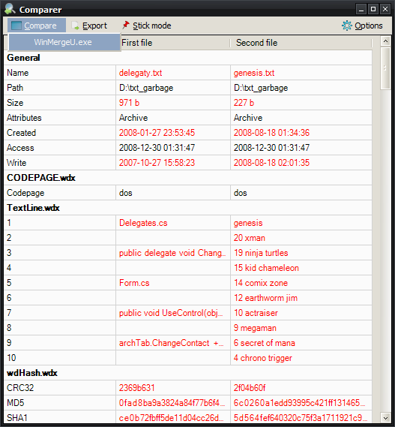The width and height of the screenshot is (395, 427).
Task: Click the vertical scrollbar thumb
Action: tap(385, 68)
